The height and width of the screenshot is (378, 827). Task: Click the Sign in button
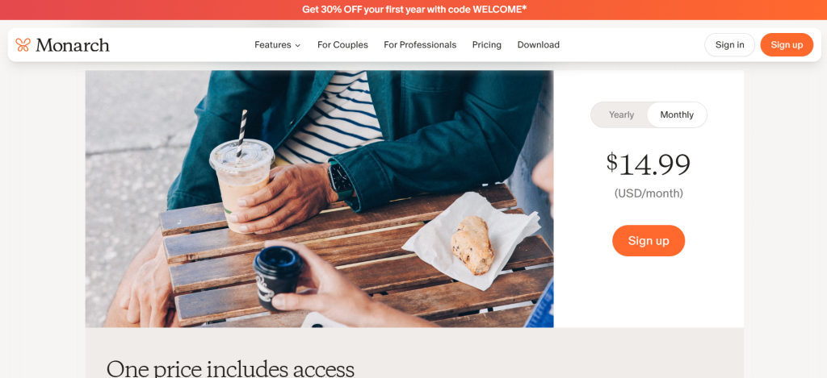pos(729,45)
